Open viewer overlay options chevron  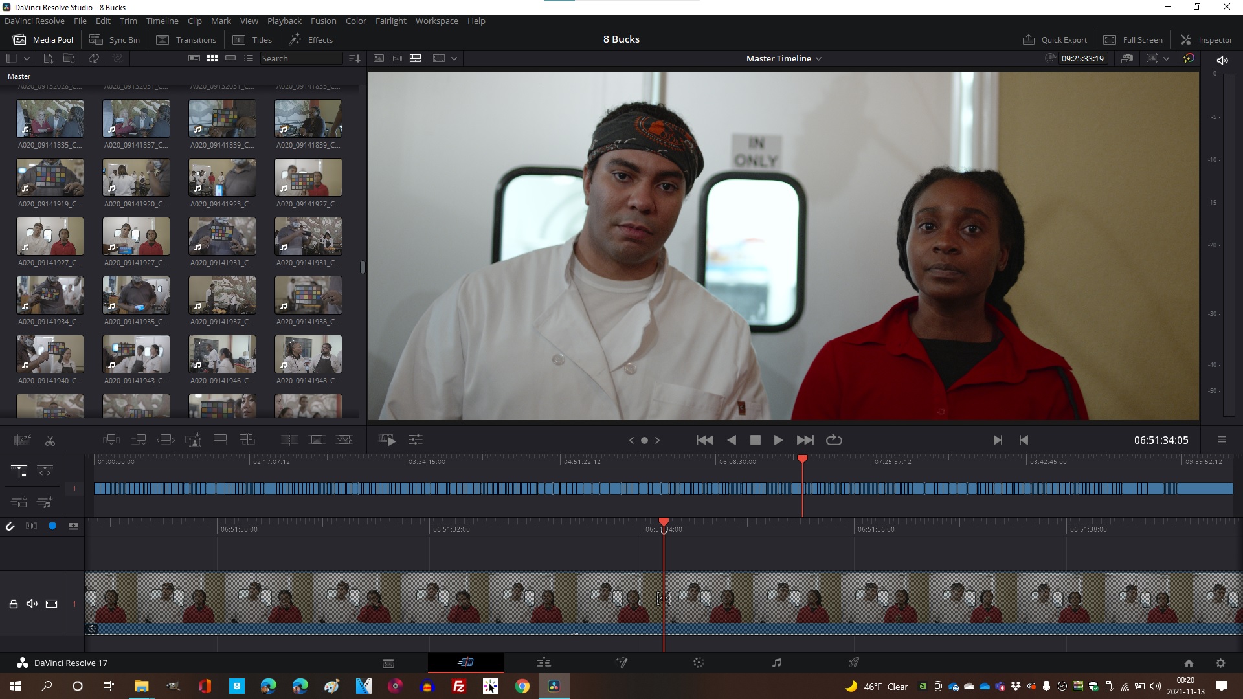point(454,58)
